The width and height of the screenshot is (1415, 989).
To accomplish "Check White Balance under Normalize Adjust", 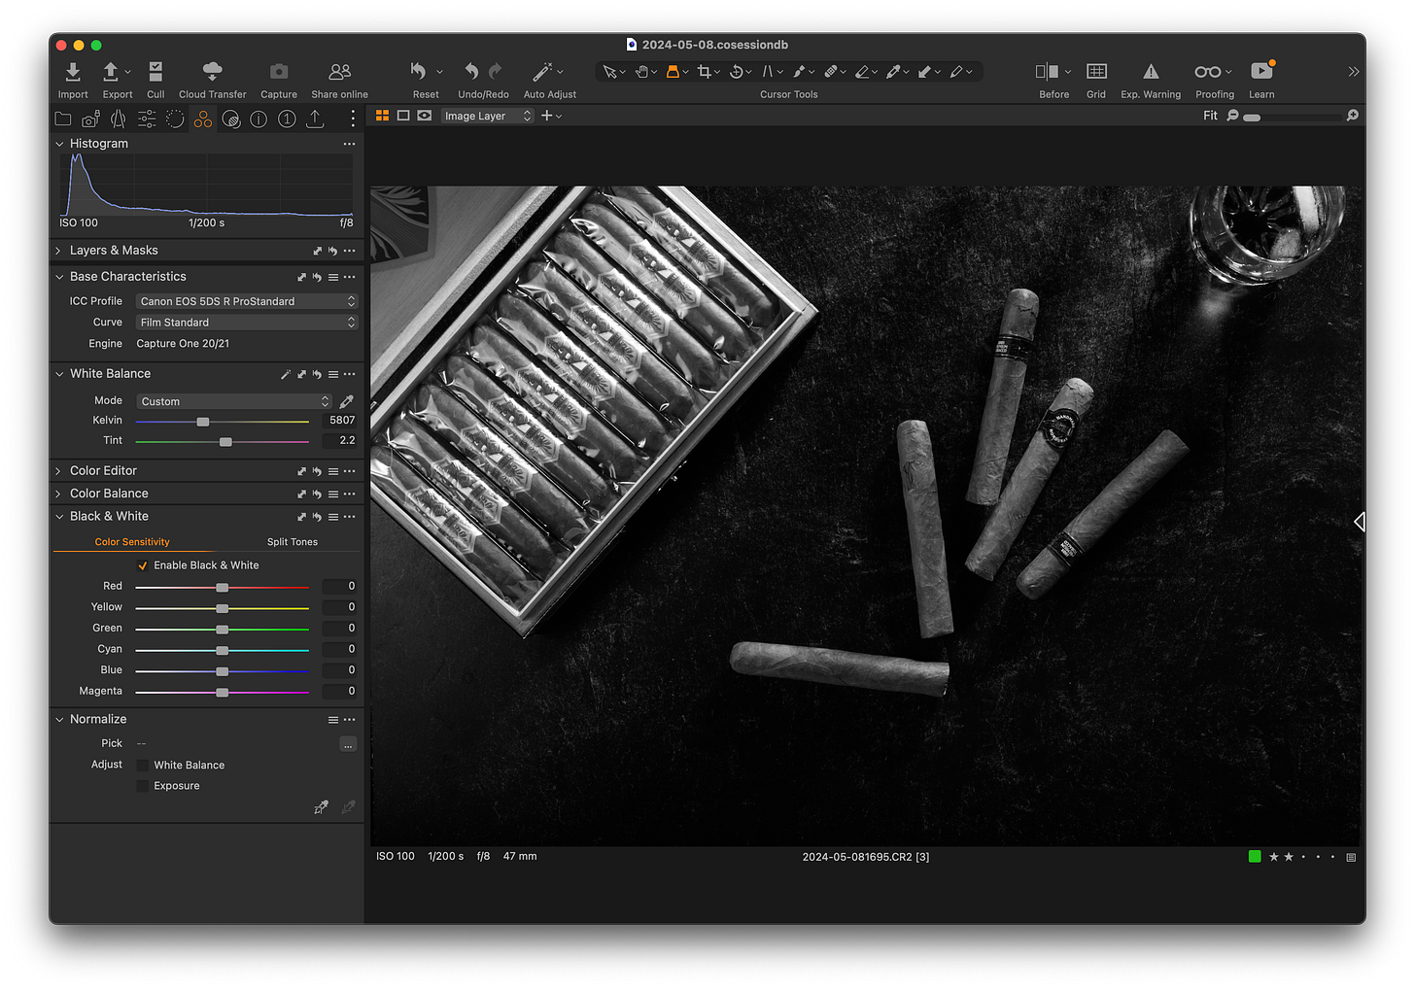I will click(x=142, y=765).
